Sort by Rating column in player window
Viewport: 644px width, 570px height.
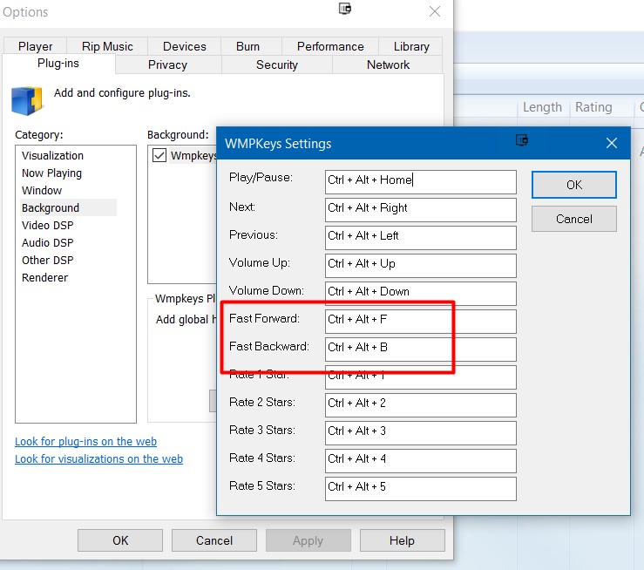point(593,107)
